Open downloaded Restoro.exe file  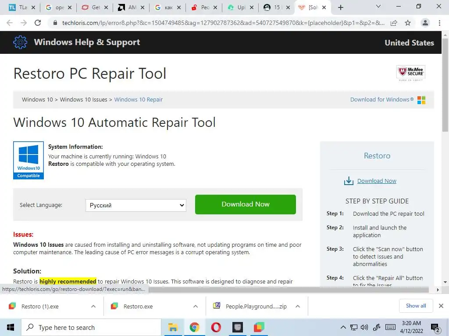pyautogui.click(x=138, y=306)
